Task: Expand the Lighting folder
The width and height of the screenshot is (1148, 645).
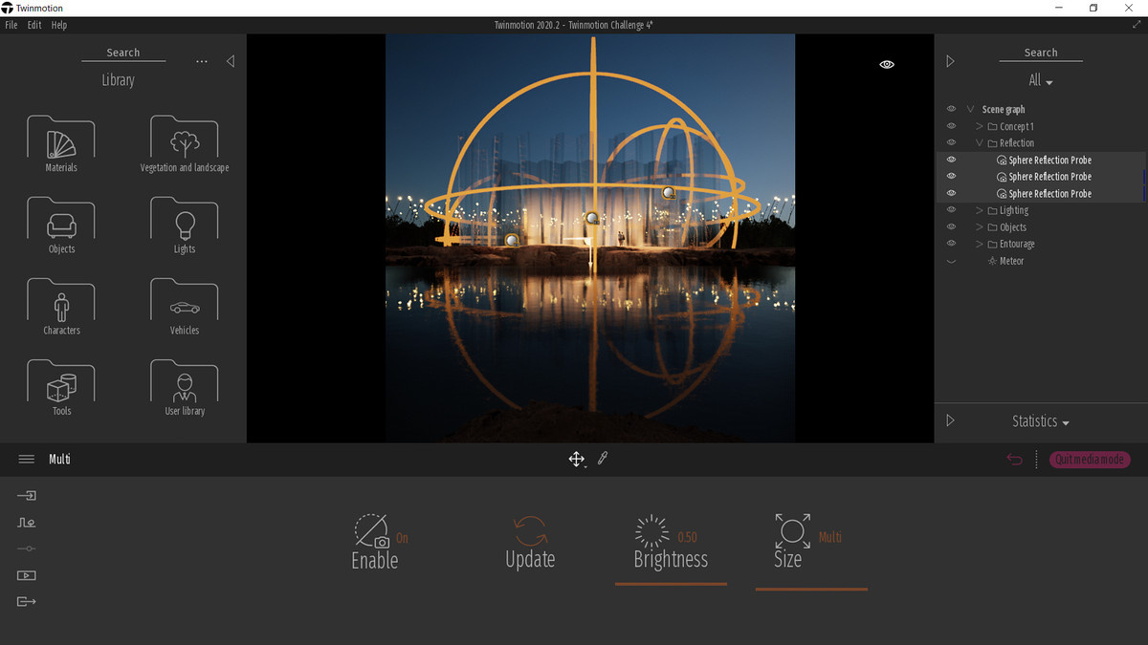Action: 980,210
